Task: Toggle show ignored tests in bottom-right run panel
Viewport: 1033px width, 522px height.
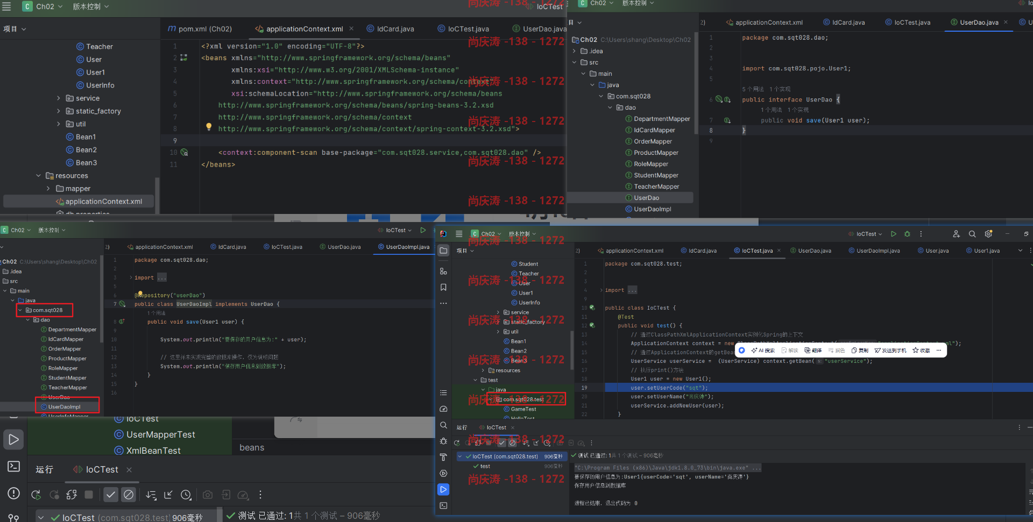Action: 513,443
